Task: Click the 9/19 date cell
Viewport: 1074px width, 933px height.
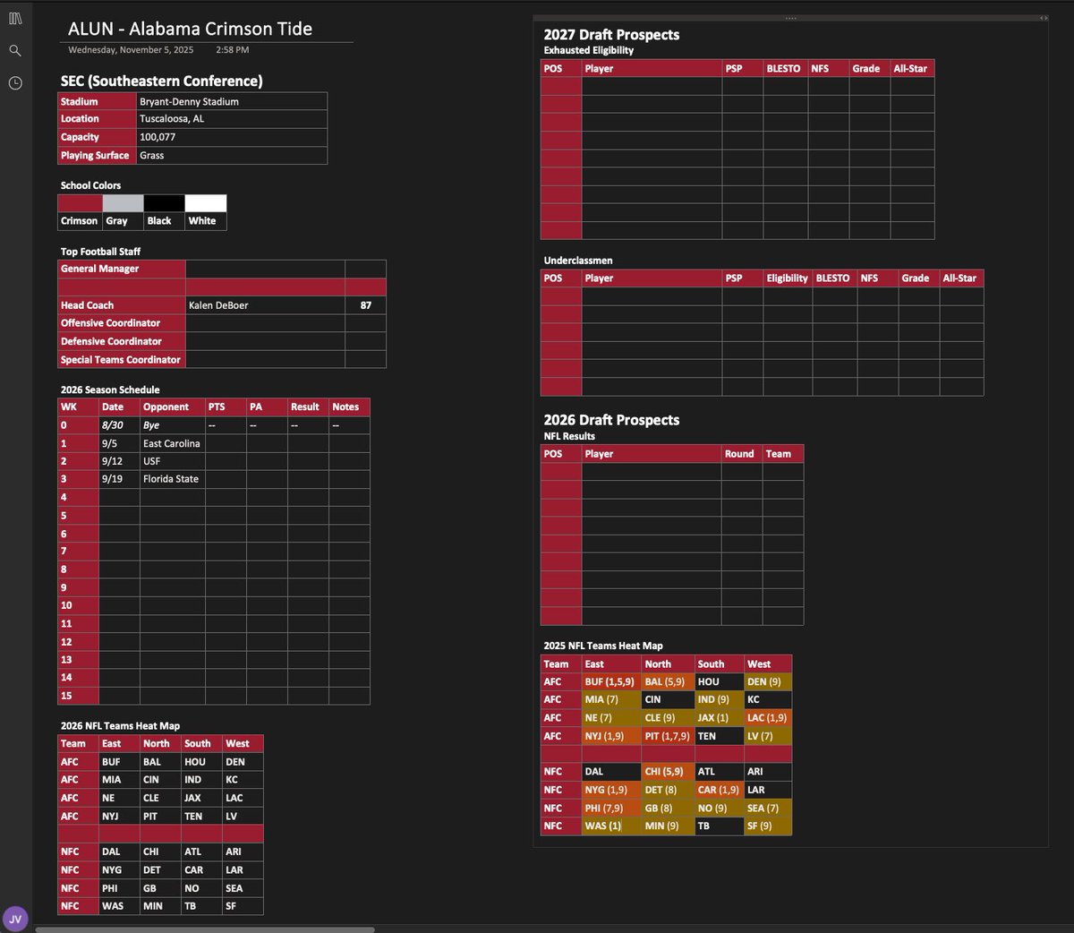Action: 119,479
